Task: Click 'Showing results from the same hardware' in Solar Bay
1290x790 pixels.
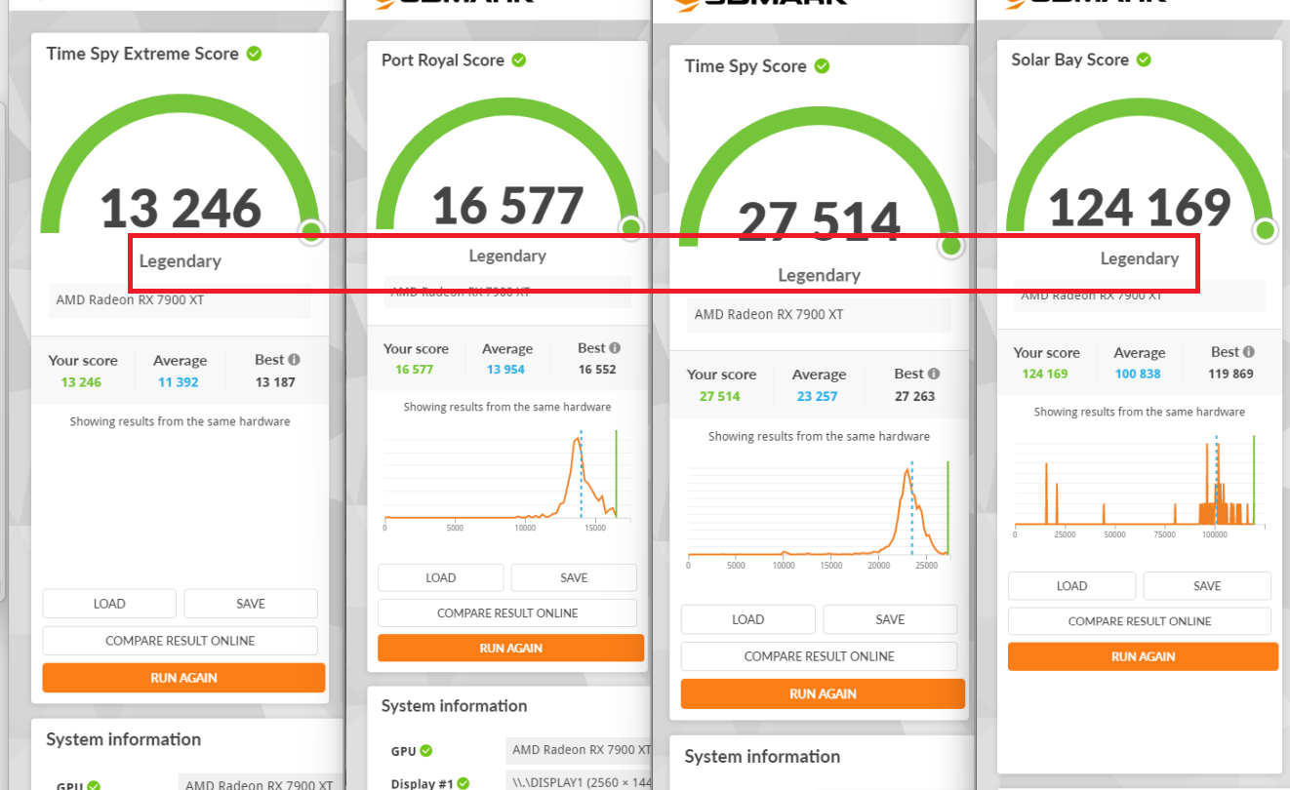Action: (x=1140, y=413)
